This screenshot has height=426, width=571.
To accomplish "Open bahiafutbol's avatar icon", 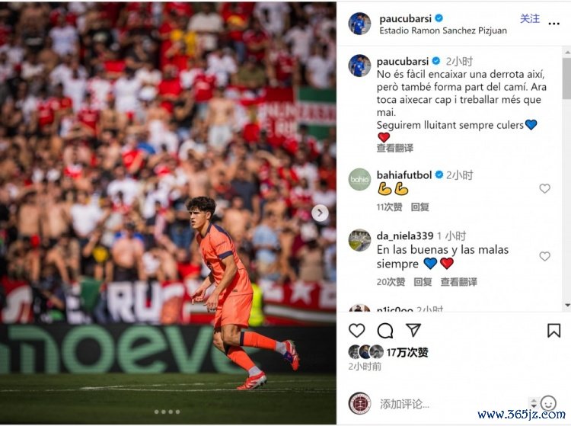I will coord(359,179).
